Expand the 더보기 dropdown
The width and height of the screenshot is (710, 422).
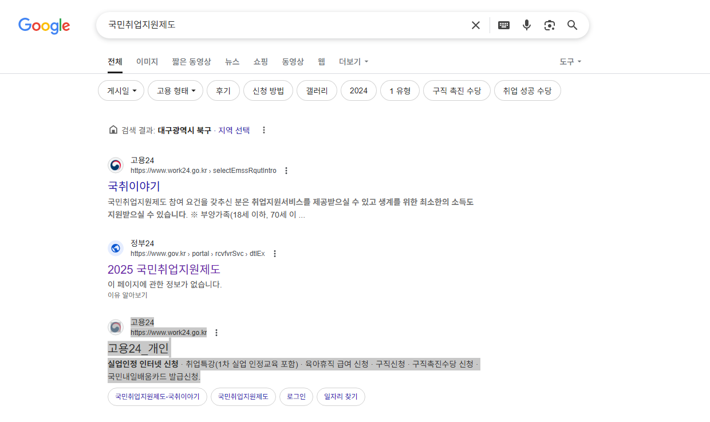click(x=353, y=61)
